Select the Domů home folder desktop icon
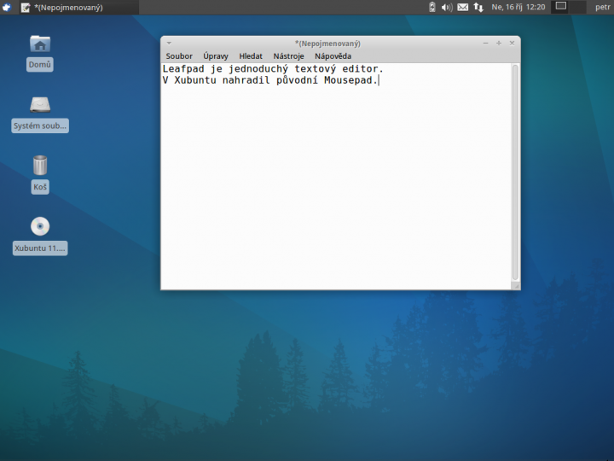614x461 pixels. tap(40, 53)
